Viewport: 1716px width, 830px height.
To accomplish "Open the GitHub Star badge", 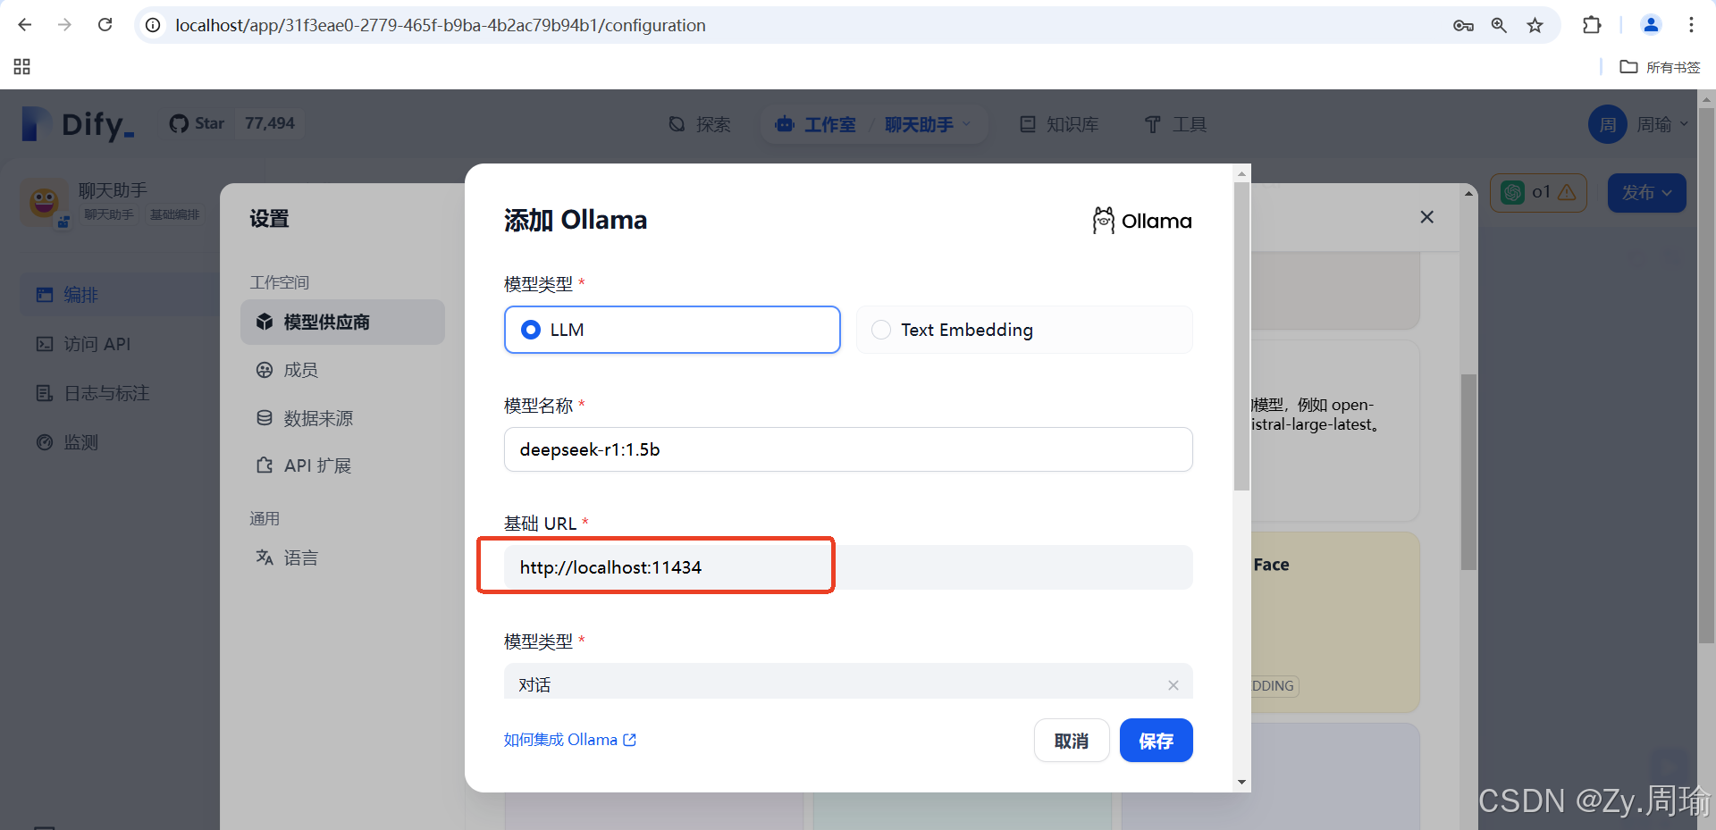I will [x=197, y=123].
